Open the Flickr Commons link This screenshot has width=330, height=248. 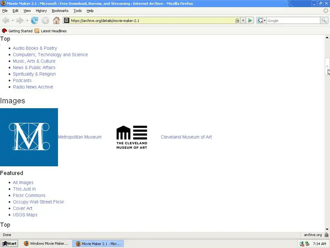[x=29, y=195]
